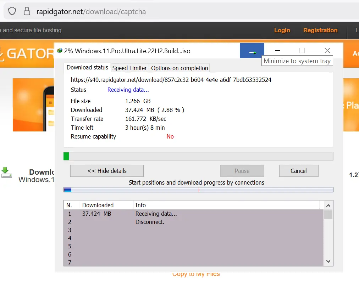Image resolution: width=359 pixels, height=293 pixels.
Task: Click the green overall download progress bar
Action: pos(198,156)
